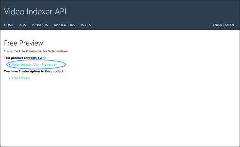Open Video Indexer APIs - Production link
This screenshot has height=147, width=240.
point(35,65)
